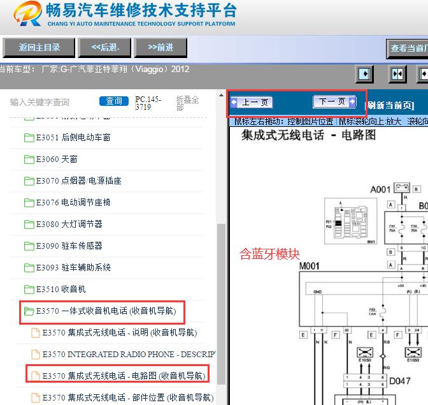Expand the E3093 驻车辅助系统 folder
Screen dimensions: 428x405
coord(67,267)
